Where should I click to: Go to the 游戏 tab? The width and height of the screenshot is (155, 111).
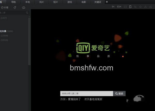tap(69, 2)
